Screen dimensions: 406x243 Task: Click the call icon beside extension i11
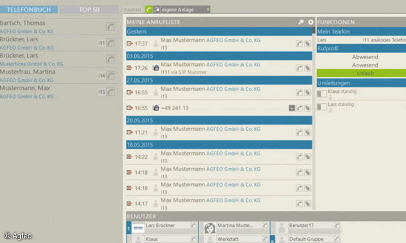click(x=110, y=43)
